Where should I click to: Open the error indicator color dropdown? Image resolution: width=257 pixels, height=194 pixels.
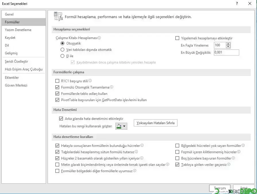pyautogui.click(x=121, y=126)
